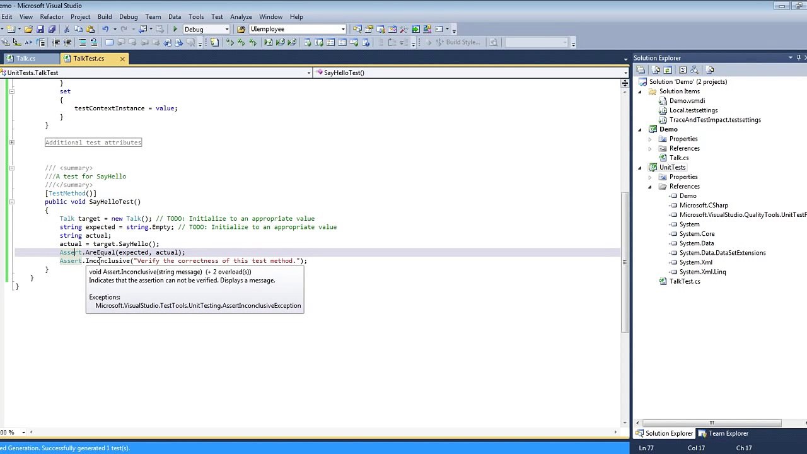Screen dimensions: 807x454
Task: Run tests in current context icon
Action: pos(230,42)
